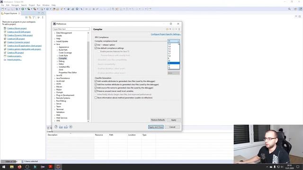This screenshot has height=170, width=303.
Task: Click the Help icon in Preferences dialog
Action: (56, 127)
